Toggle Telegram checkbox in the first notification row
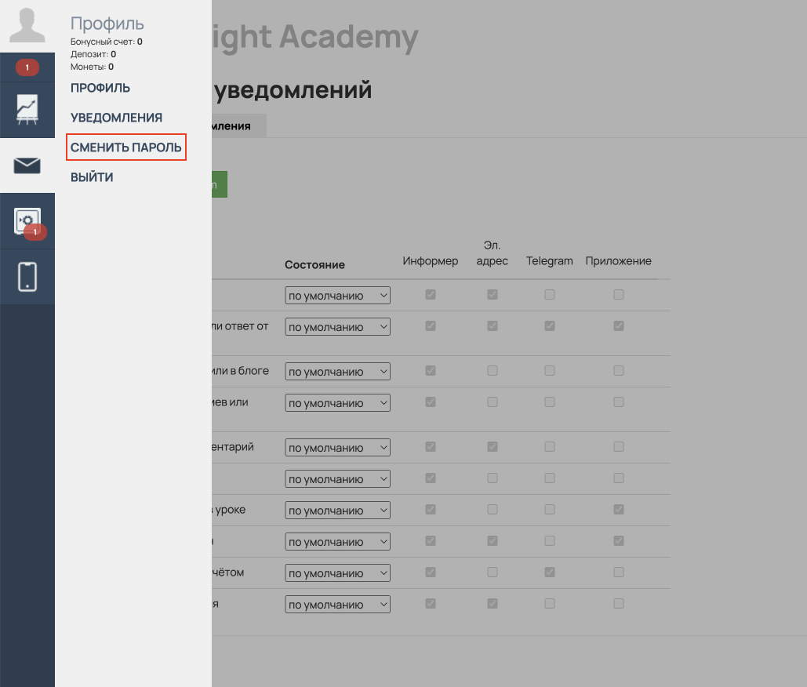 click(x=550, y=295)
